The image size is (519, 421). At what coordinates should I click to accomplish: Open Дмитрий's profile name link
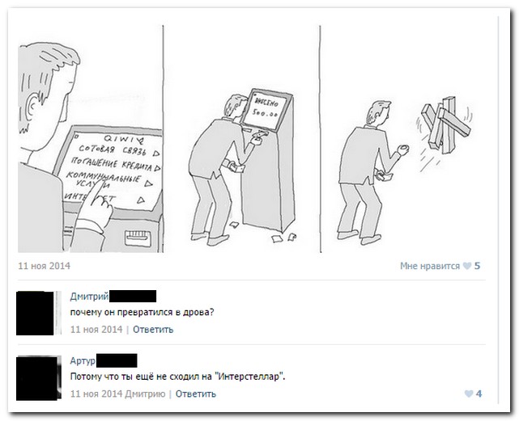[89, 297]
